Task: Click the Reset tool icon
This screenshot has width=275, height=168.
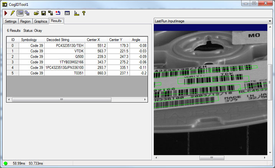Action: click(58, 13)
